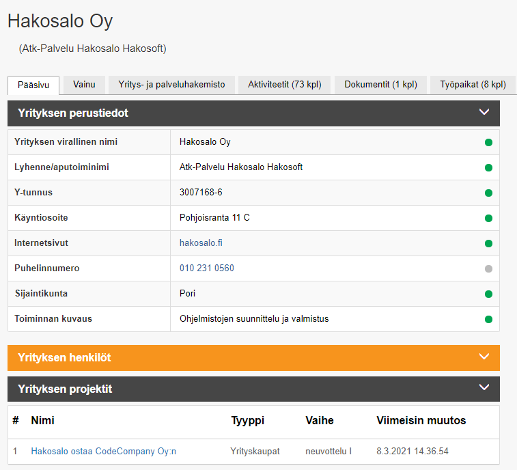Open the Työpaikat (8 kpl) tab
Screen dimensions: 517x470
(473, 85)
